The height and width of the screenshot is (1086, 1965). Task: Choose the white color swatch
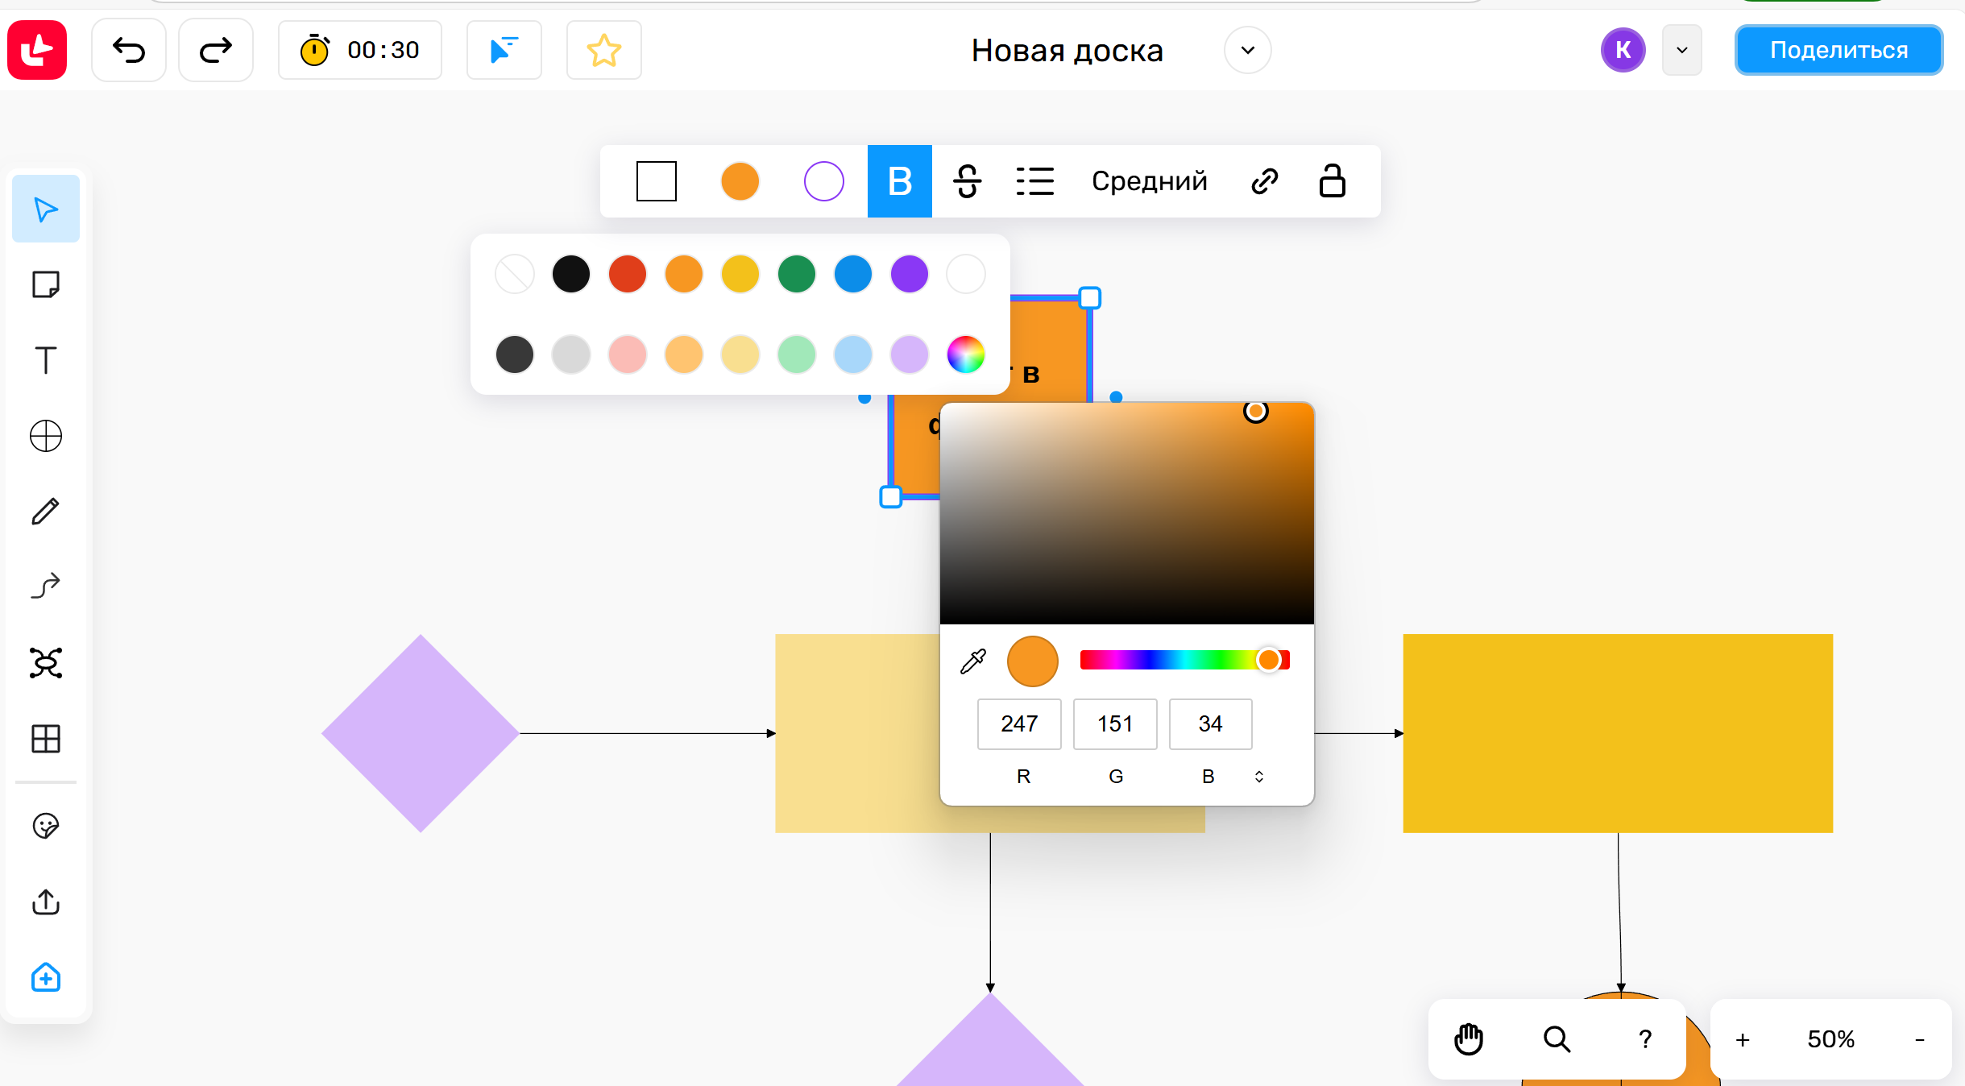pyautogui.click(x=966, y=274)
